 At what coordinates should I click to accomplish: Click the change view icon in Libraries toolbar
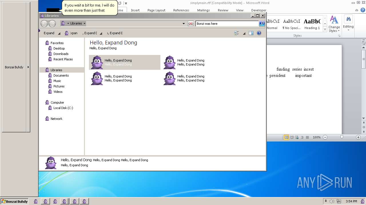[x=236, y=33]
